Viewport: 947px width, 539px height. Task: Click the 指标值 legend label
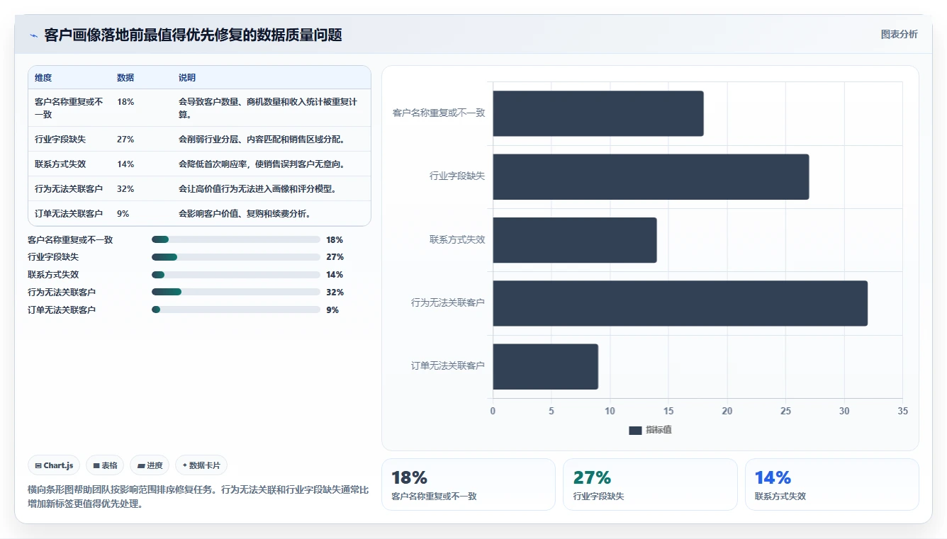pyautogui.click(x=659, y=430)
